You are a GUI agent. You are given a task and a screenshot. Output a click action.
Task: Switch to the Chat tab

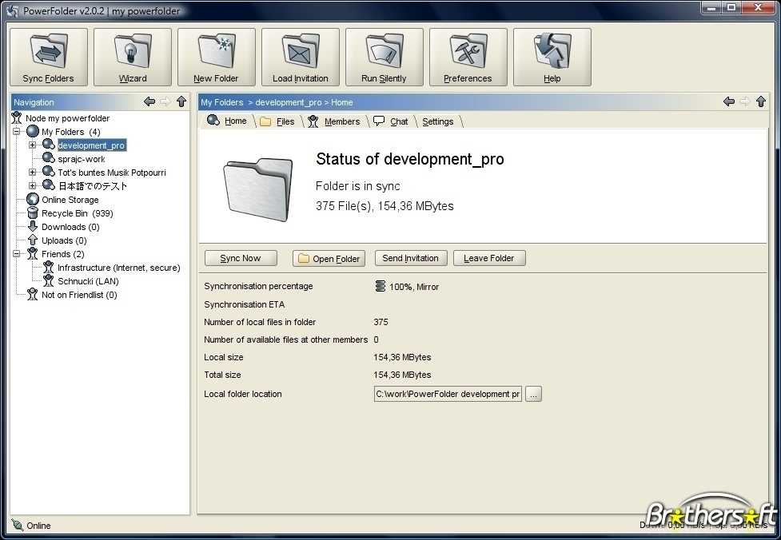[392, 121]
